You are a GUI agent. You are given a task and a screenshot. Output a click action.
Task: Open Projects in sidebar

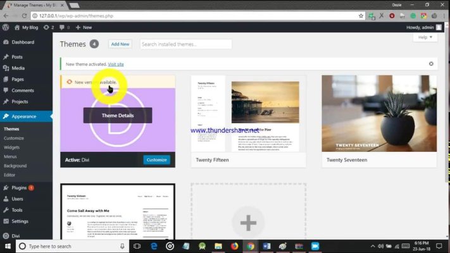(x=20, y=102)
